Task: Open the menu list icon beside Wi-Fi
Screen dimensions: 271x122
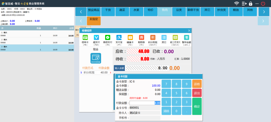Action: click(244, 4)
